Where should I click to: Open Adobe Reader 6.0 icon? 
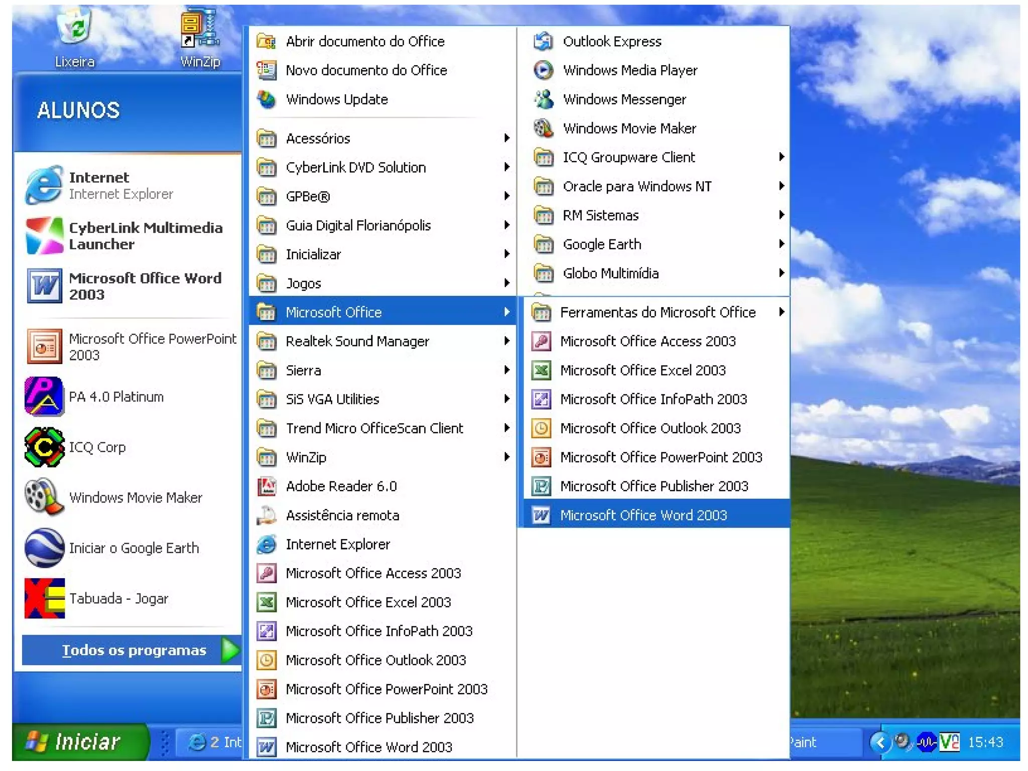tap(267, 486)
